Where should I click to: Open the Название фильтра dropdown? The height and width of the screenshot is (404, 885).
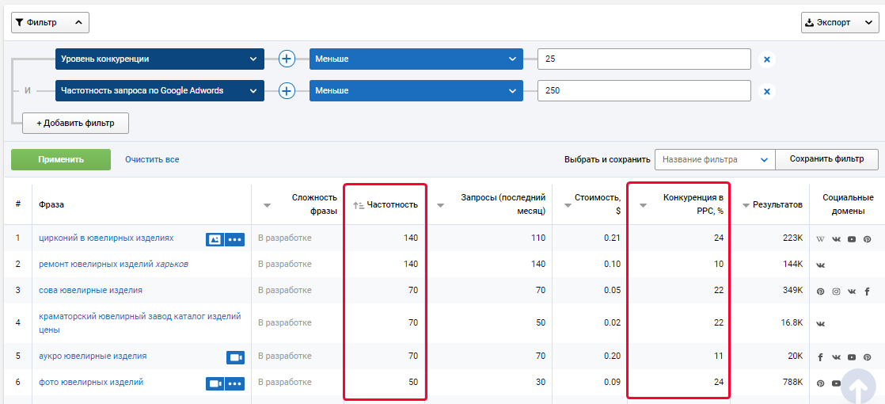tap(714, 159)
